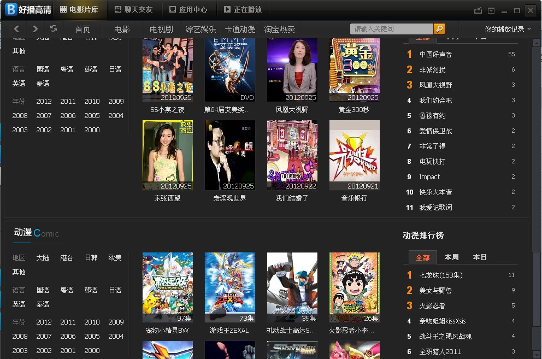
Task: Open 宠物小精灵BW anime thumbnail
Action: pos(168,287)
